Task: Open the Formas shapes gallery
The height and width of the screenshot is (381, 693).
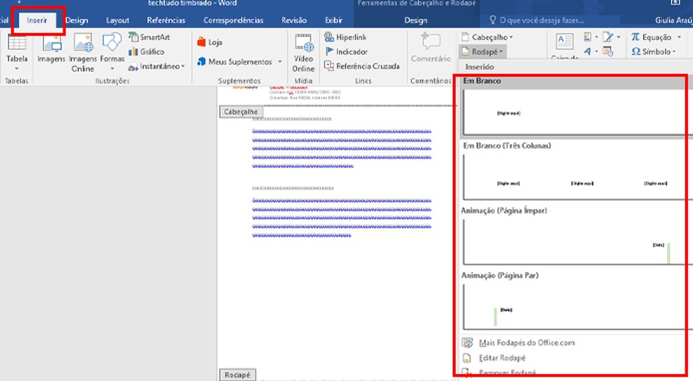Action: 112,52
